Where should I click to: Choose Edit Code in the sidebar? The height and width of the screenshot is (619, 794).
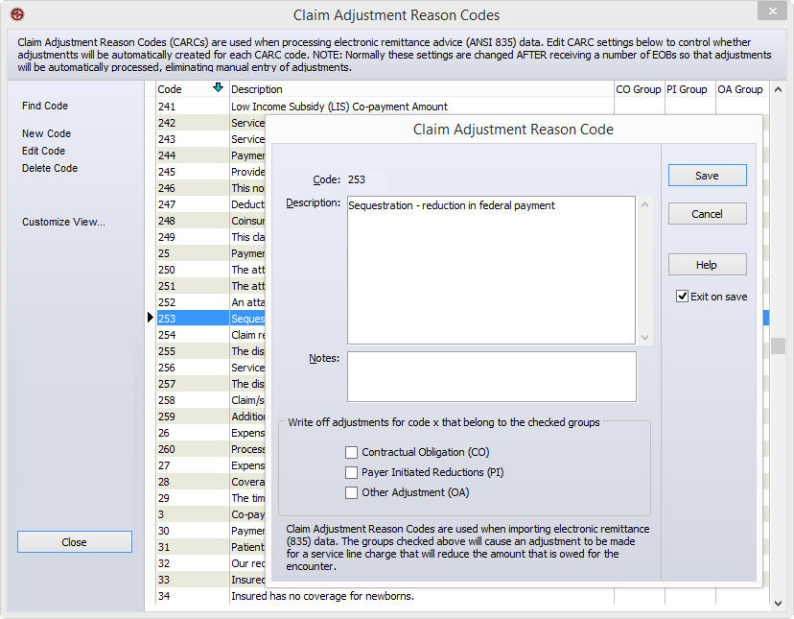pos(44,151)
